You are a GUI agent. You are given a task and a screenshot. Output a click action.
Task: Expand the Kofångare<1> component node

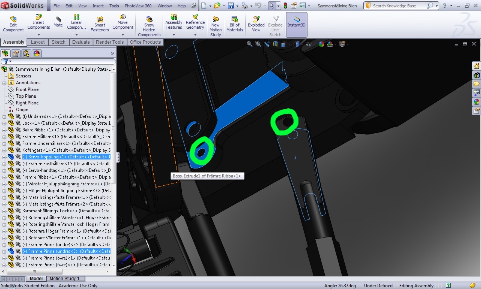[4, 150]
